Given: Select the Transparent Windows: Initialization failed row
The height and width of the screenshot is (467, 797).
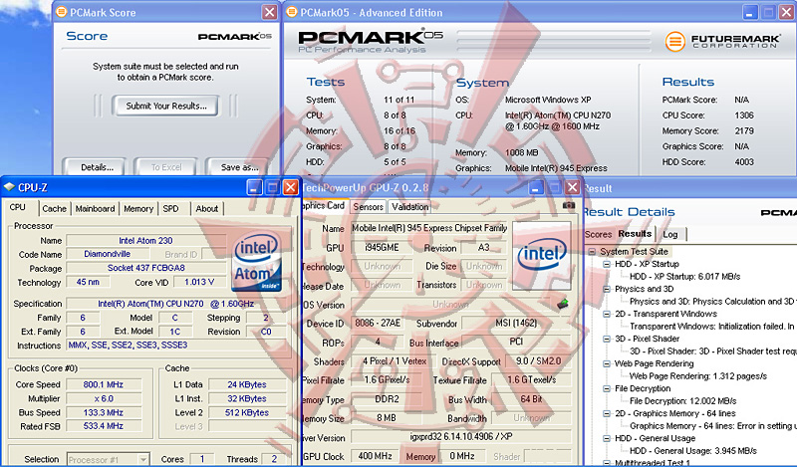Looking at the screenshot, I should click(x=711, y=327).
